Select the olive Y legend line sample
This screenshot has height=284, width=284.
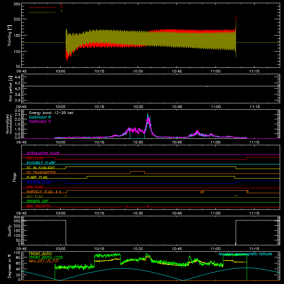pos(42,12)
